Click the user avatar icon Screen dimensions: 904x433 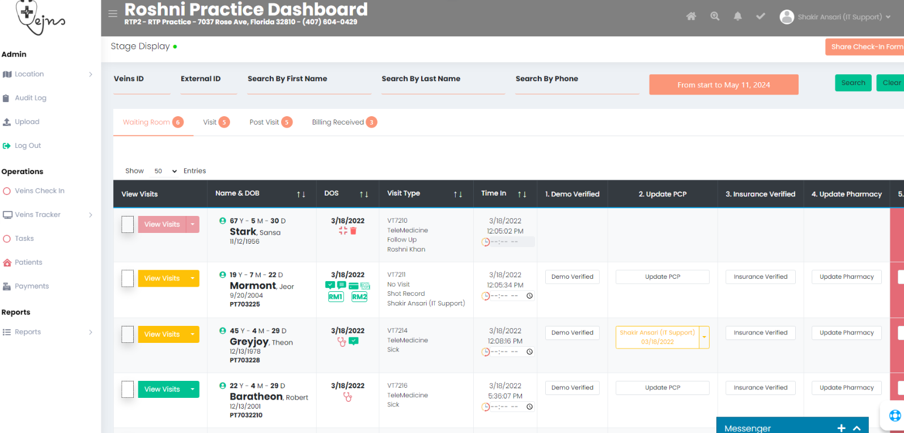point(787,17)
